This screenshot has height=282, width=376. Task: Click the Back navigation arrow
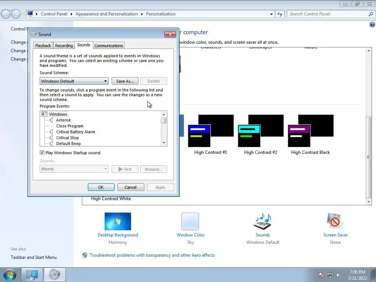[6, 14]
